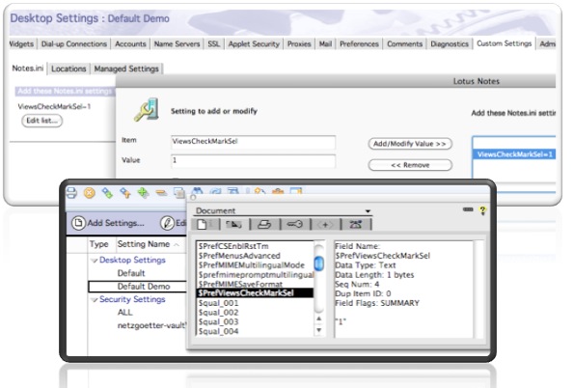Switch to the Managed Settings sub-tab
This screenshot has height=388, width=573.
(126, 69)
